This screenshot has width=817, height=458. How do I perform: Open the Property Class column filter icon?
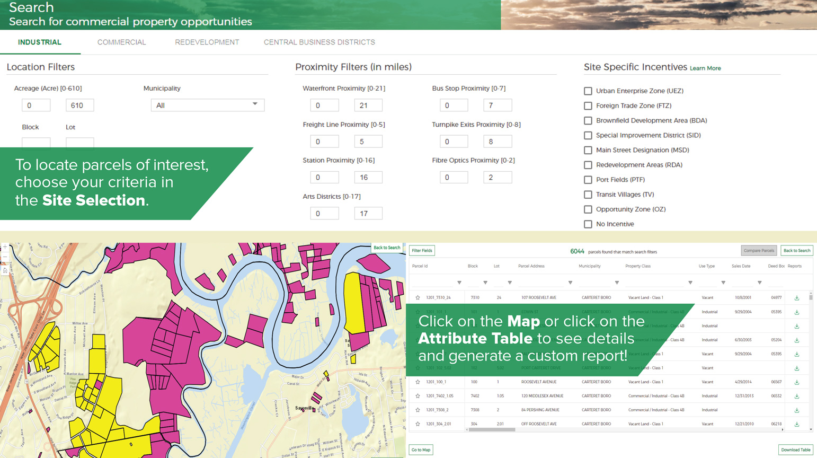690,283
